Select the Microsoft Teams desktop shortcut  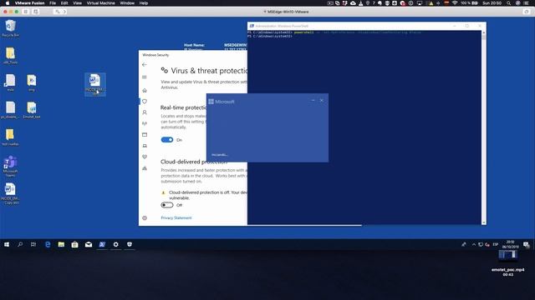coord(10,167)
